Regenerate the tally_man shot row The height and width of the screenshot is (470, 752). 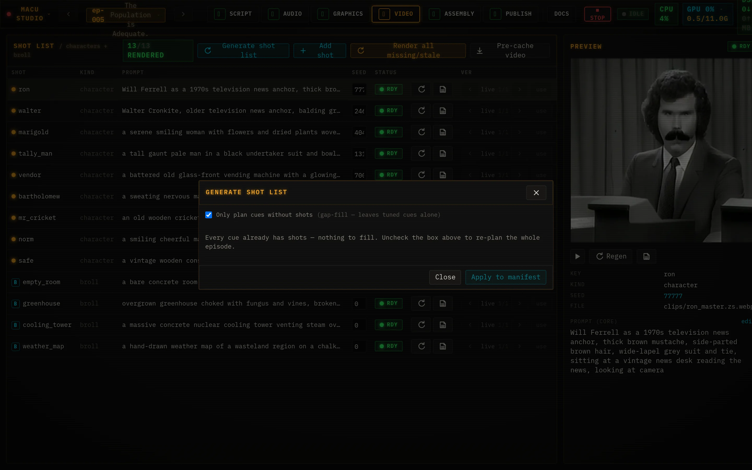(x=421, y=154)
